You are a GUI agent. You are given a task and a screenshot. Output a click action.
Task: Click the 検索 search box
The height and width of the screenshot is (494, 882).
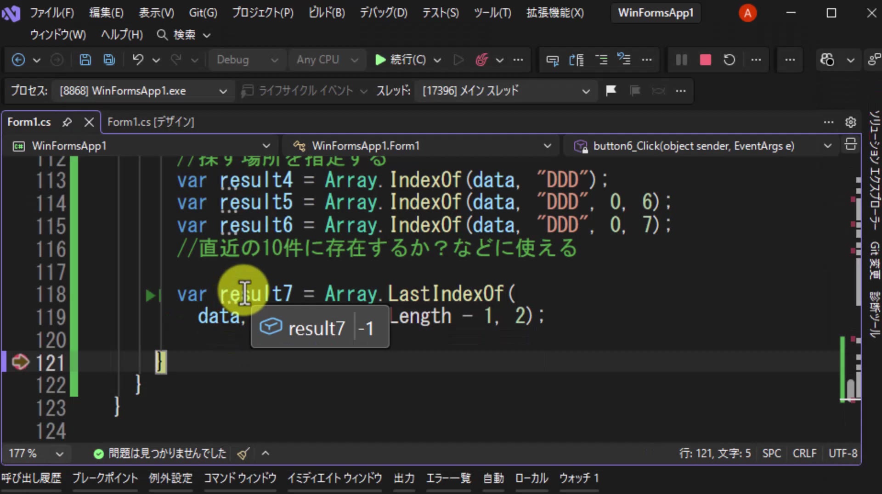pyautogui.click(x=184, y=35)
